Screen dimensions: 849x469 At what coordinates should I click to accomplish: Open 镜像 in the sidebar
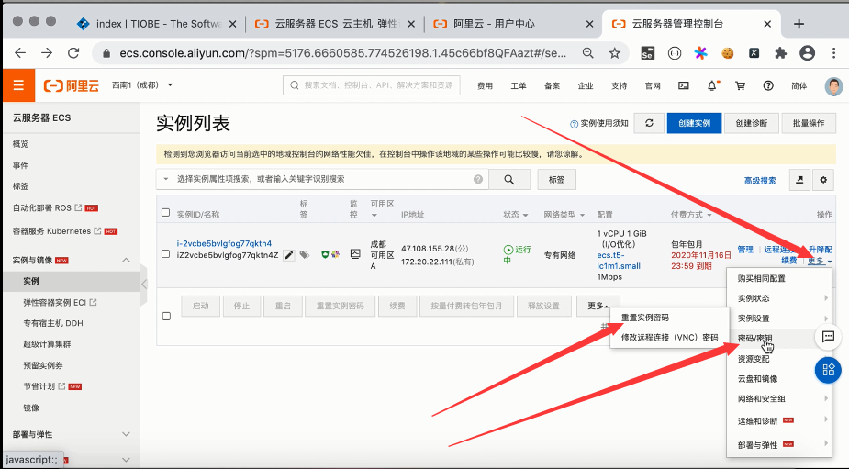pos(31,408)
